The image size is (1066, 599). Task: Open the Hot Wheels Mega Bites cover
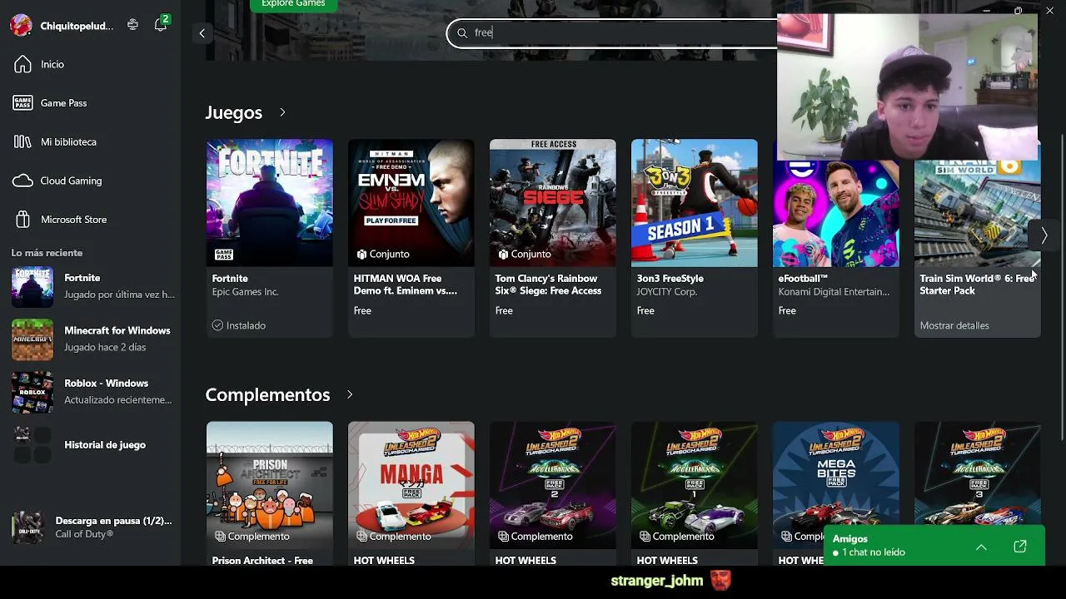(836, 474)
